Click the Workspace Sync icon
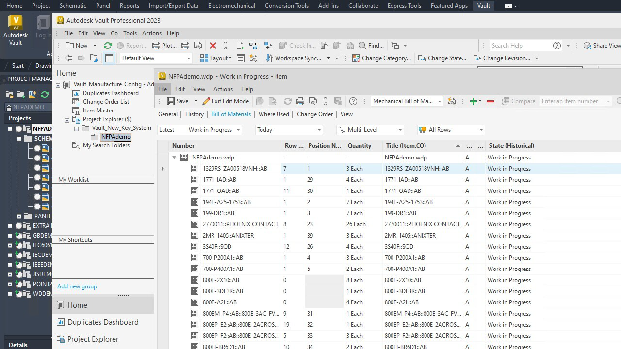Screen dimensions: 621x349 click(269, 58)
